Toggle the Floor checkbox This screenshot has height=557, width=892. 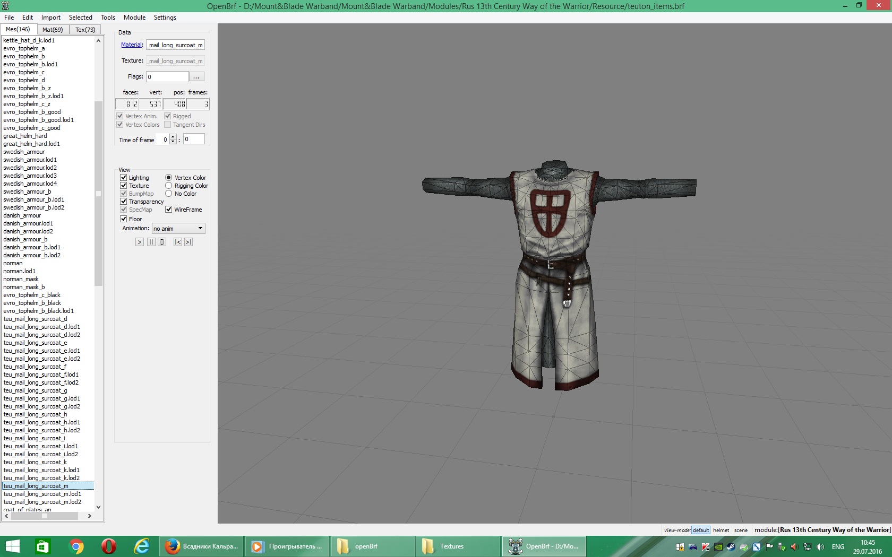pyautogui.click(x=123, y=219)
